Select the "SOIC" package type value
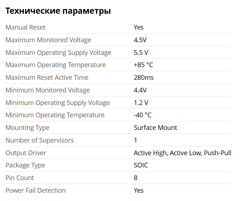 click(x=141, y=165)
